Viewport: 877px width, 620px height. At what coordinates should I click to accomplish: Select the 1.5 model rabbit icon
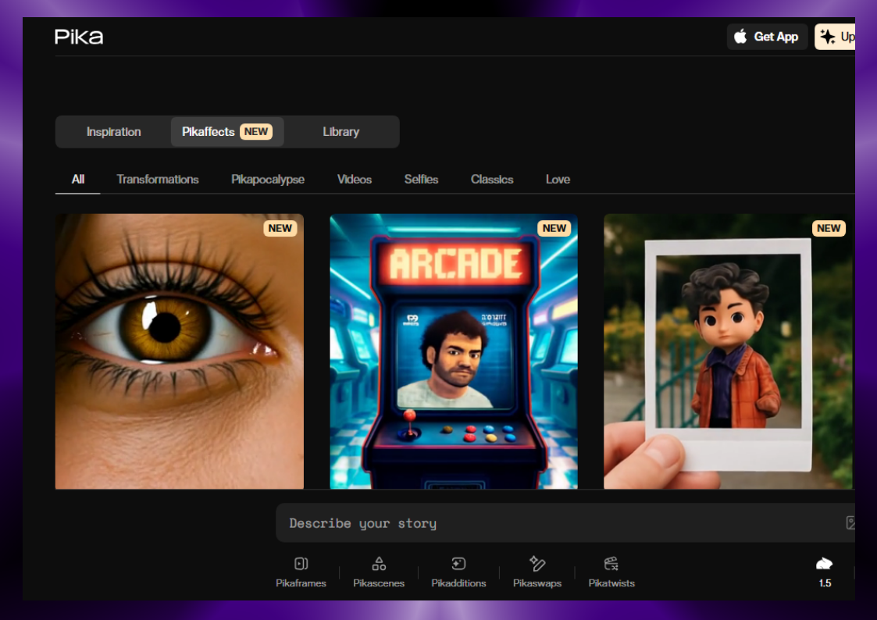coord(825,564)
